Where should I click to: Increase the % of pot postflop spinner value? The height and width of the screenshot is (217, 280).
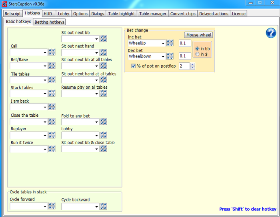click(192, 64)
